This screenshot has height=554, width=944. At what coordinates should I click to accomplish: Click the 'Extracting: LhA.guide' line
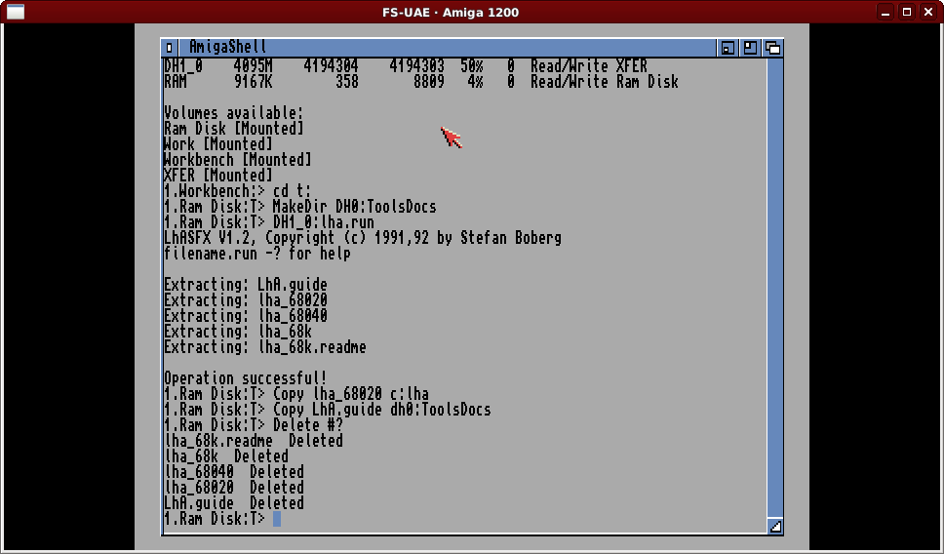(x=246, y=284)
